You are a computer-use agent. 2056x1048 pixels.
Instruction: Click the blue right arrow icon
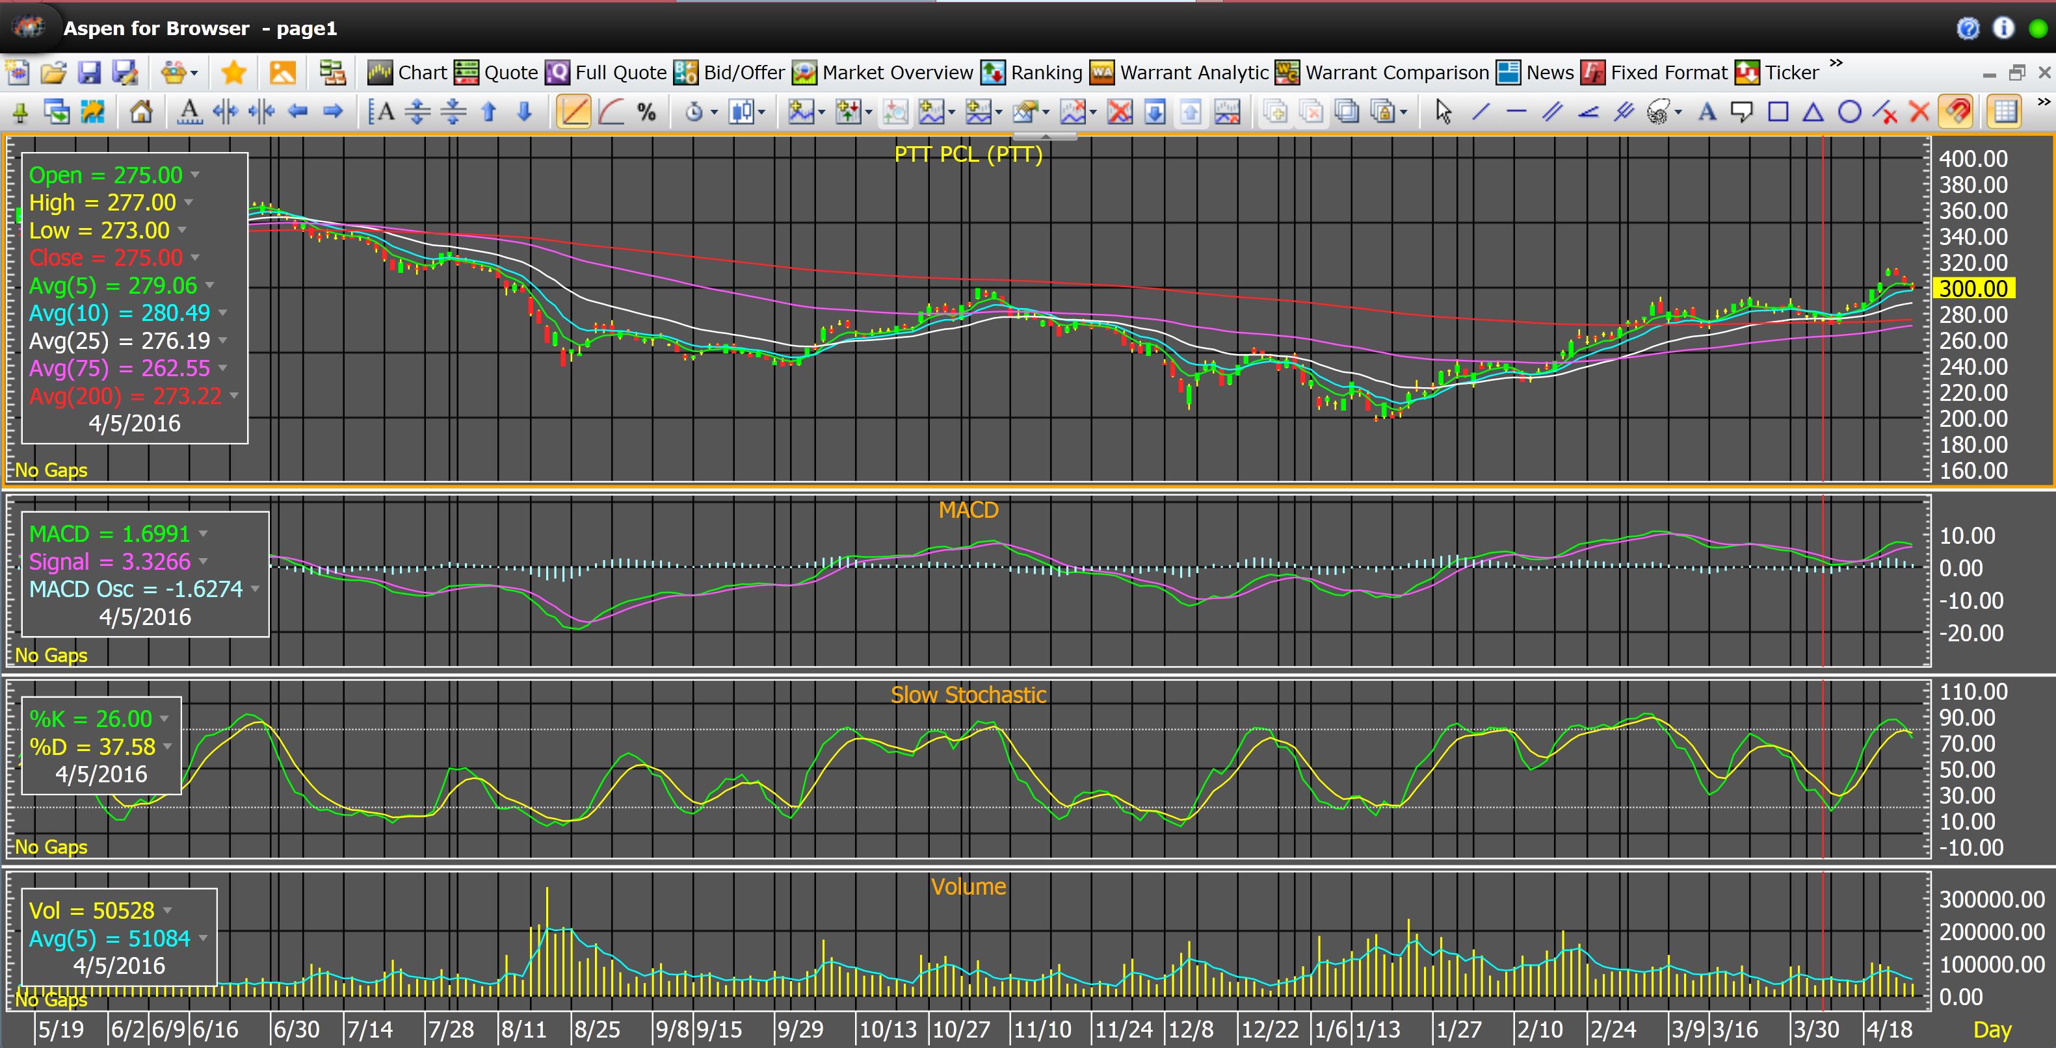point(333,112)
